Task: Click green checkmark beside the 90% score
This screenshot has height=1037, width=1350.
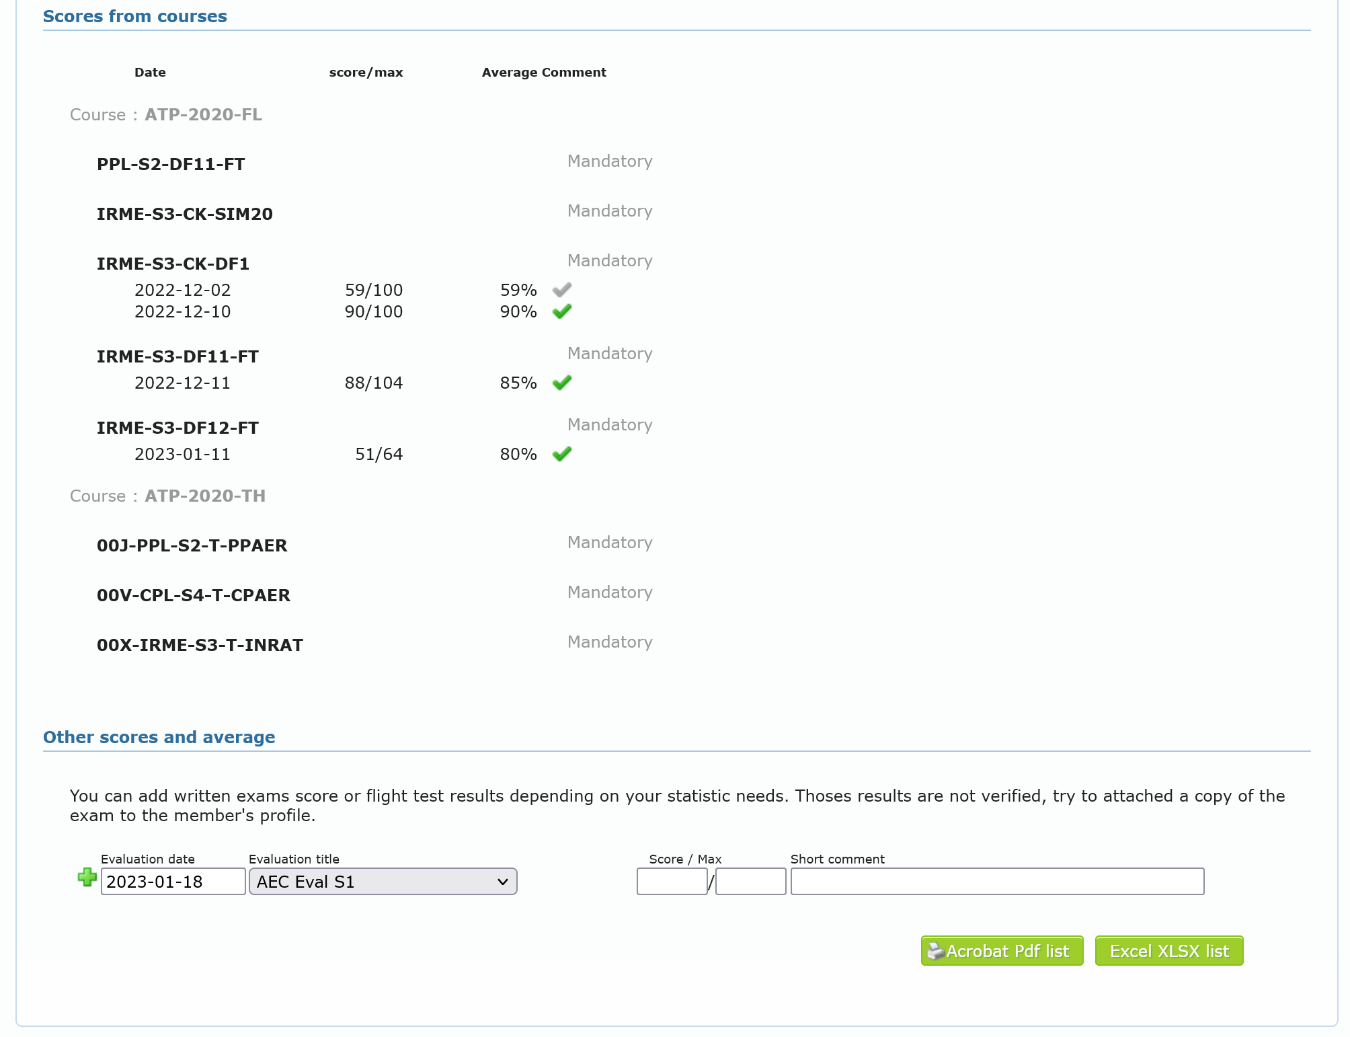Action: [x=561, y=311]
